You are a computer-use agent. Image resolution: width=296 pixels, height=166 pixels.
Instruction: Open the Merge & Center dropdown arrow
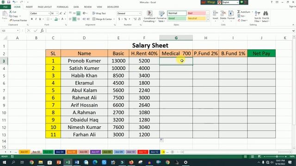114,19
